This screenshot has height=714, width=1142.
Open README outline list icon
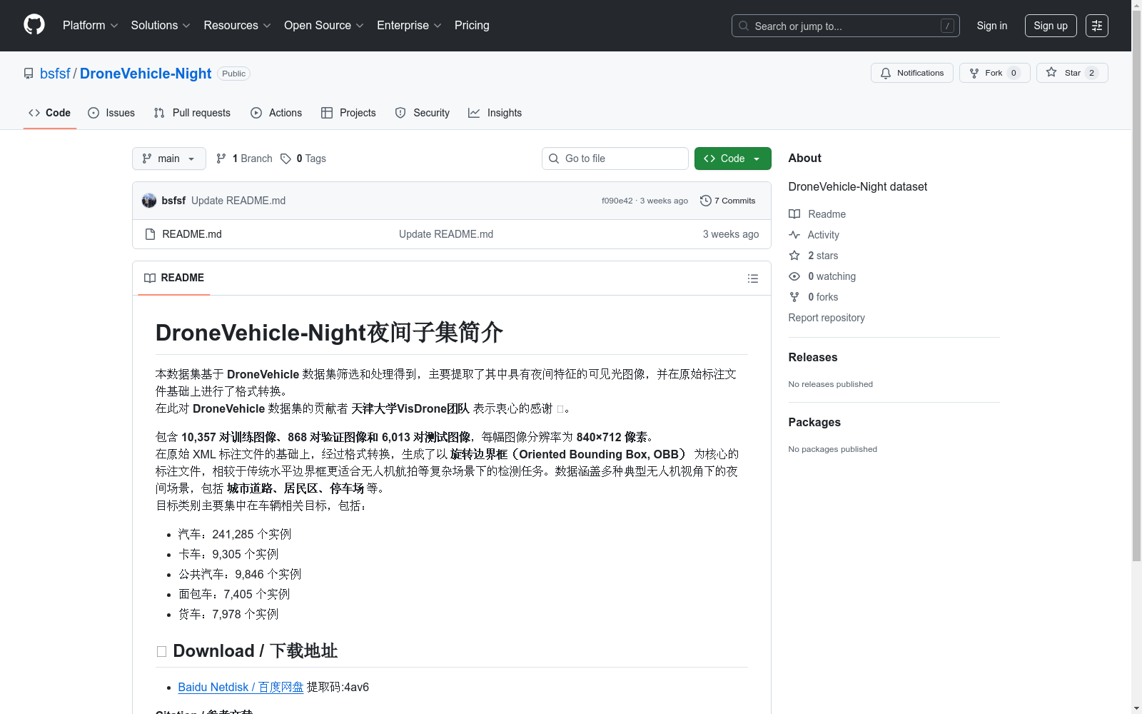tap(752, 278)
